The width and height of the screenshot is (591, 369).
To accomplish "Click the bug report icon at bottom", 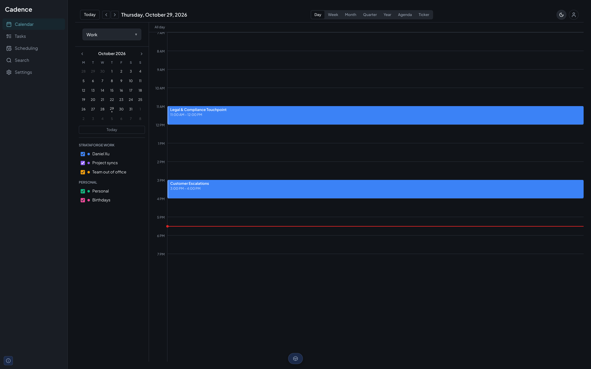I will coord(295,359).
